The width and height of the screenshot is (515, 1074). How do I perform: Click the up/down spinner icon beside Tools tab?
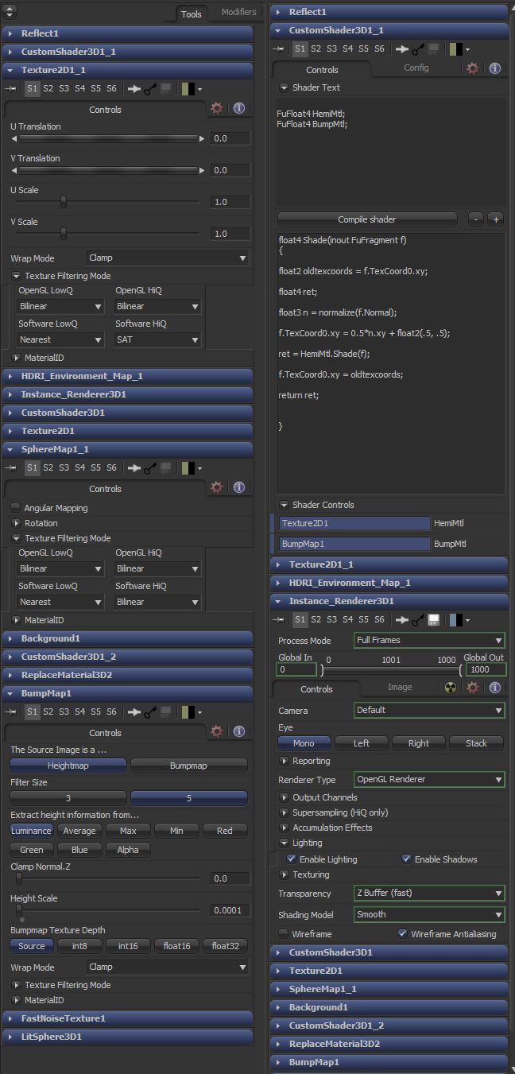click(x=11, y=13)
